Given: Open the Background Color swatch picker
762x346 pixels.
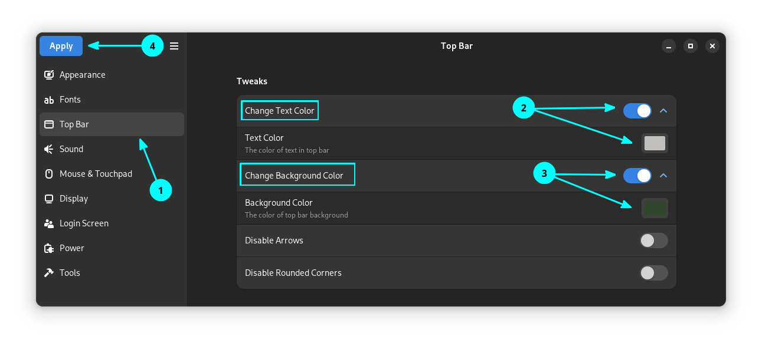Looking at the screenshot, I should pyautogui.click(x=655, y=208).
